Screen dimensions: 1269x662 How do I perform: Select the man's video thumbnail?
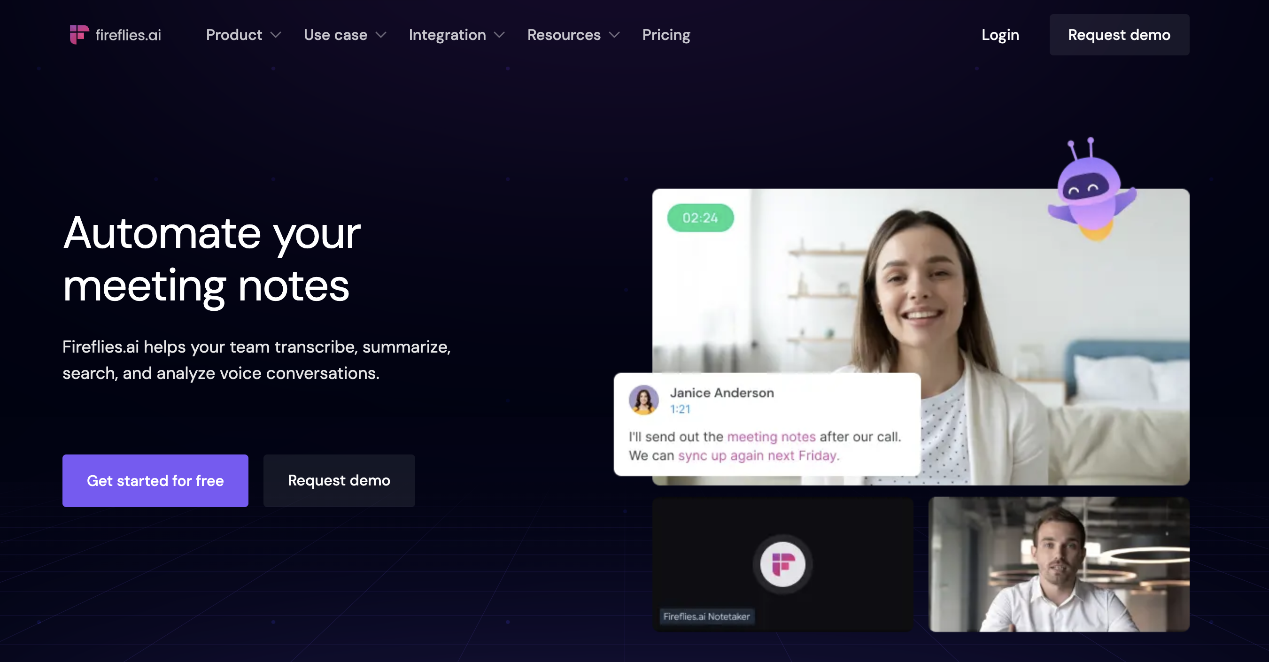[x=1059, y=564]
